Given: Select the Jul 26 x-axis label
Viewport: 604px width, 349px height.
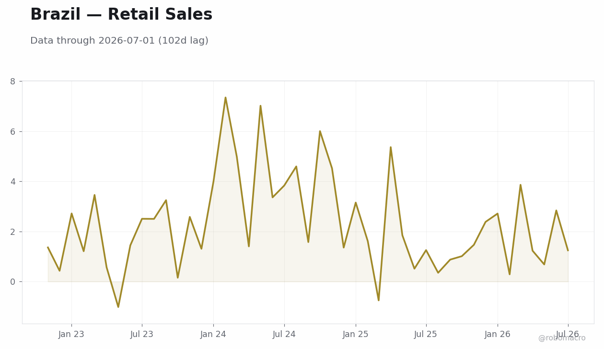Looking at the screenshot, I should point(568,334).
